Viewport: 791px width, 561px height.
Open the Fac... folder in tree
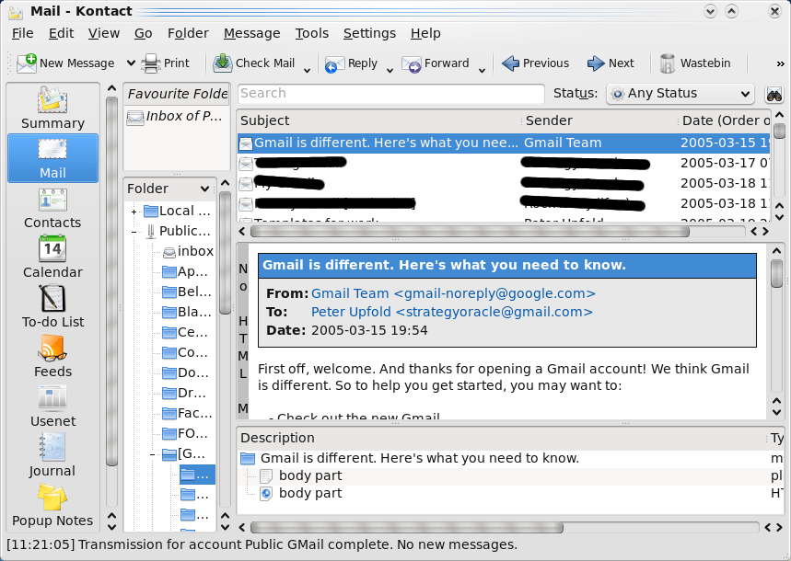coord(187,414)
